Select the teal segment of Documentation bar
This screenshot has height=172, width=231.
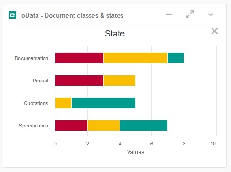176,58
